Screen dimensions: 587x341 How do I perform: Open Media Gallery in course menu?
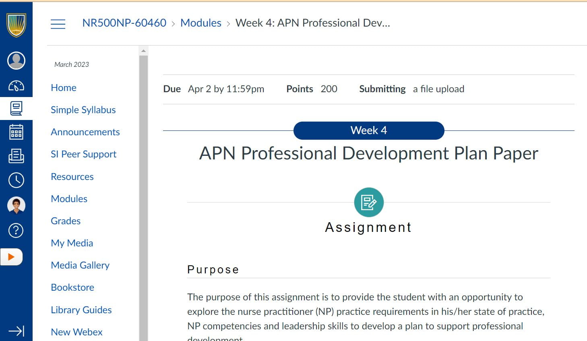pos(80,265)
